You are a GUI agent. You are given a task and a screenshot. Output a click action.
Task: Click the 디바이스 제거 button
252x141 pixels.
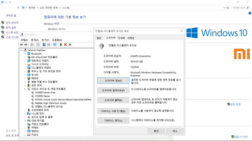coord(113,120)
